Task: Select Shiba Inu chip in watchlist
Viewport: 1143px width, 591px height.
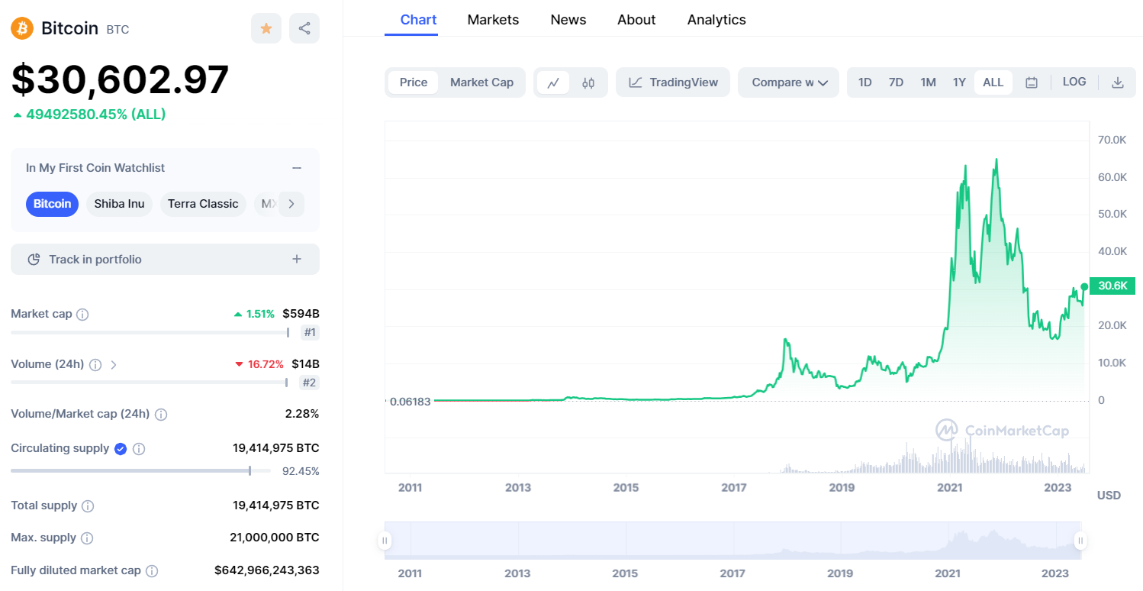Action: [120, 204]
